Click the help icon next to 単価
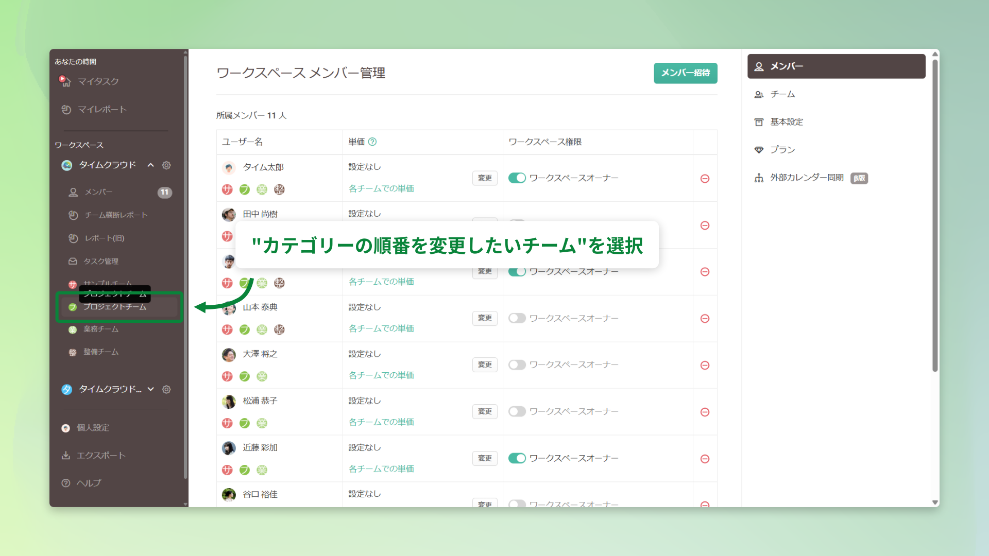 pyautogui.click(x=372, y=142)
